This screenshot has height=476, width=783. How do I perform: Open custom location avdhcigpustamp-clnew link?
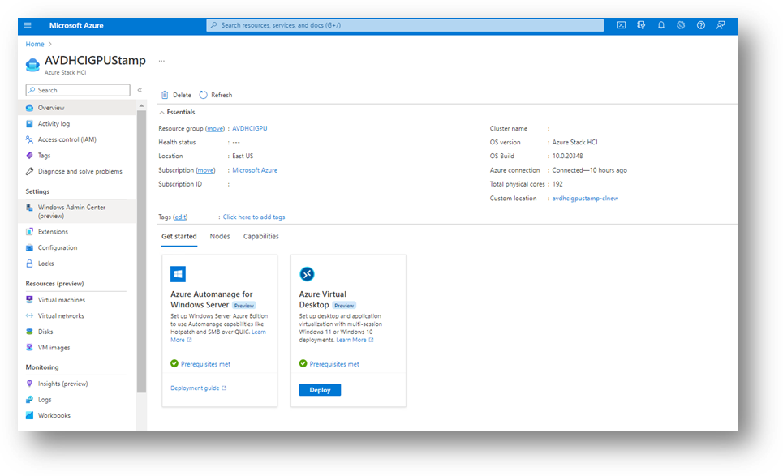585,198
